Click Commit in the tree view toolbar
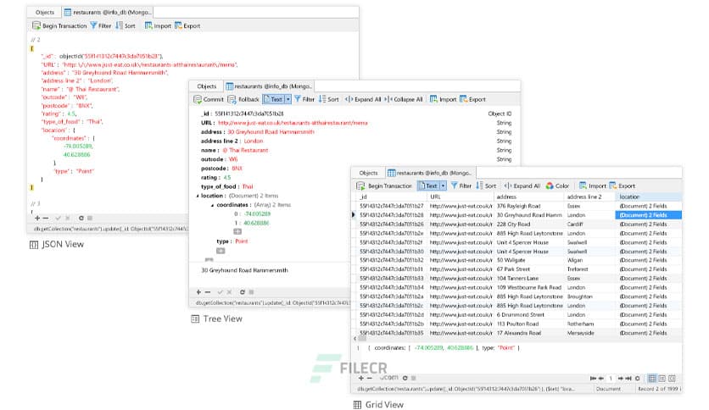This screenshot has height=410, width=709. pyautogui.click(x=209, y=99)
